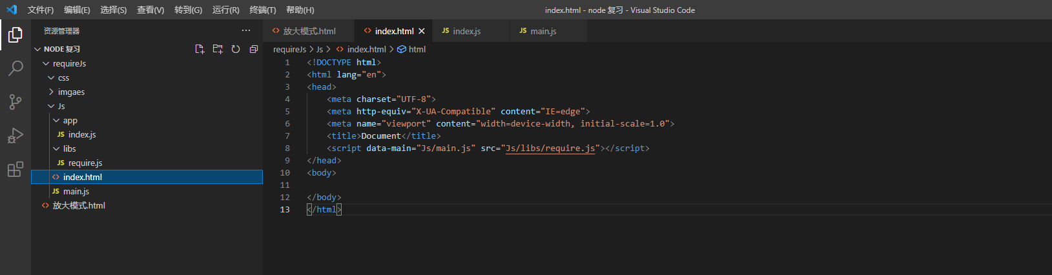The image size is (1052, 275).
Task: Collapse all folders in explorer
Action: point(254,49)
